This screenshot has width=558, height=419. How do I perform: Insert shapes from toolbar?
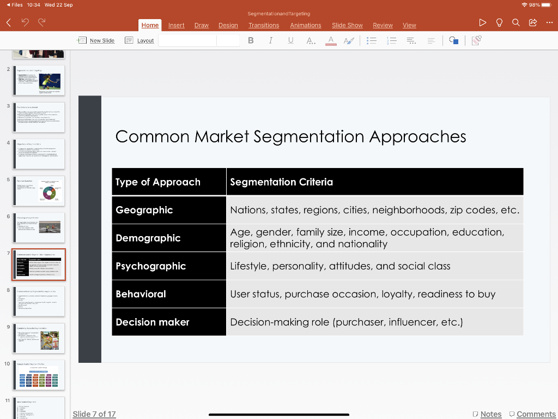point(454,40)
